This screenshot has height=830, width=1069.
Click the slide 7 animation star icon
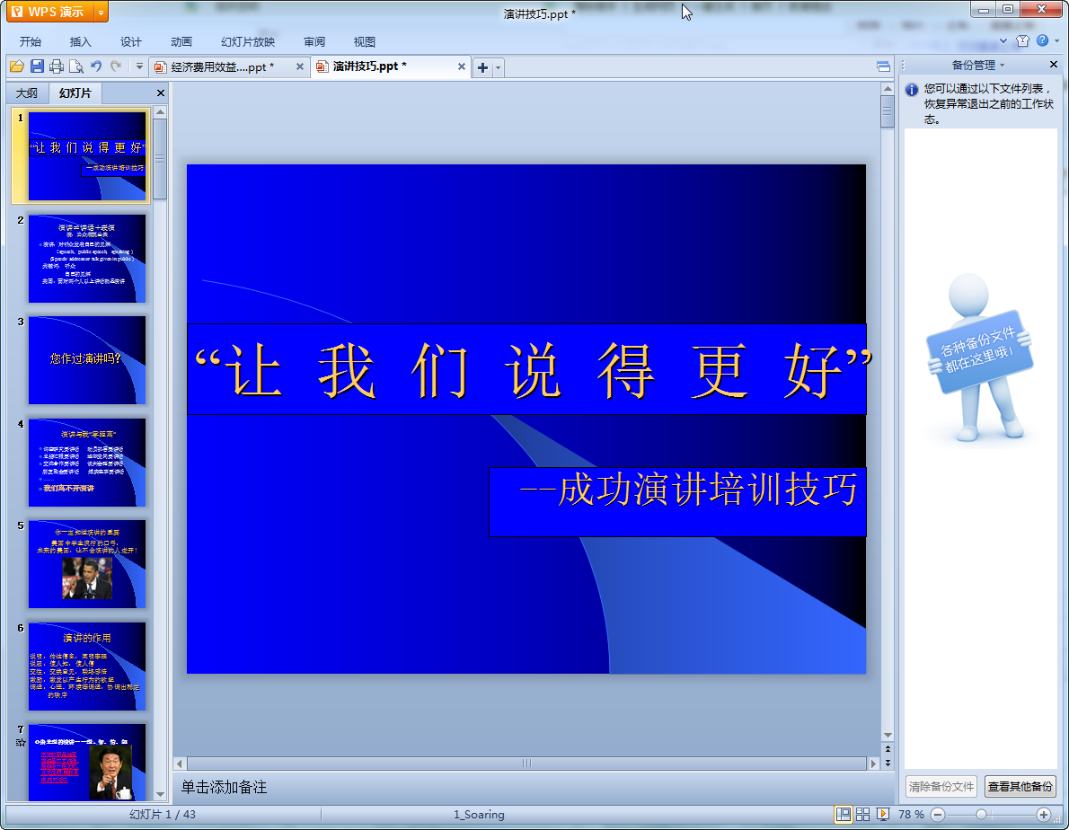[21, 743]
